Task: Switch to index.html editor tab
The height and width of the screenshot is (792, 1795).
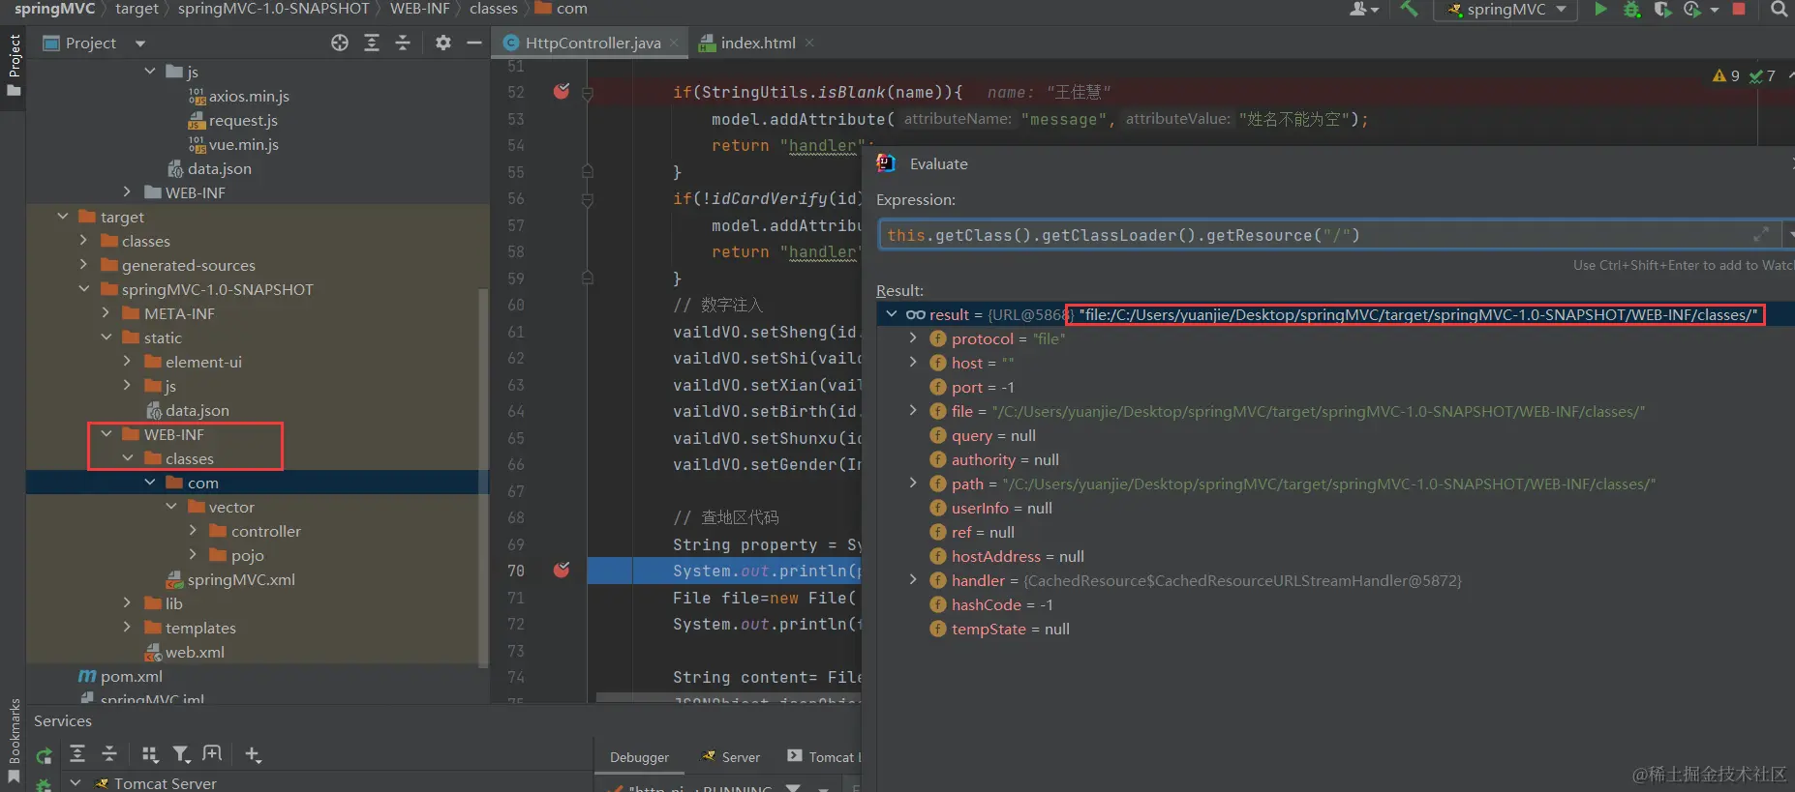Action: [x=757, y=43]
